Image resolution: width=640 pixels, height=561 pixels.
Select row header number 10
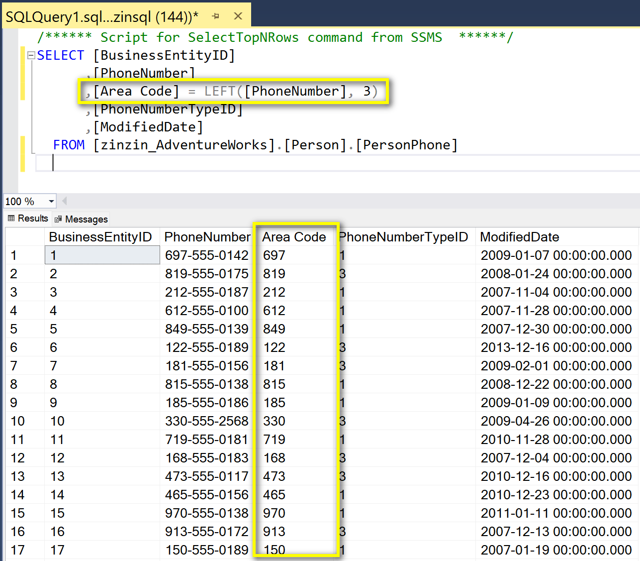[24, 421]
